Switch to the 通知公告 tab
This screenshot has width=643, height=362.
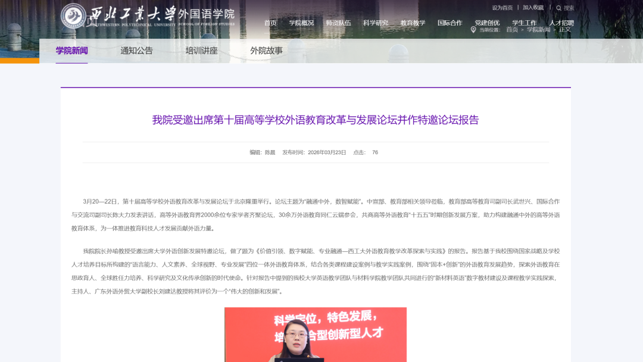click(x=136, y=51)
